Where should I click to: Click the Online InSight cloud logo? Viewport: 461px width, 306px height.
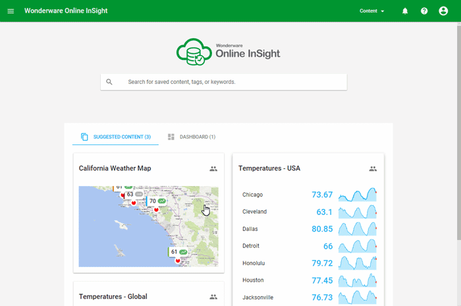(194, 52)
